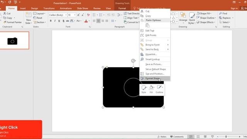Toggle Bold formatting

[x=51, y=21]
